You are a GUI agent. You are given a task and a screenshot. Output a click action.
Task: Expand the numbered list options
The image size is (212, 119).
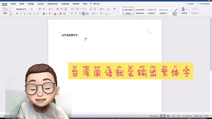point(80,9)
